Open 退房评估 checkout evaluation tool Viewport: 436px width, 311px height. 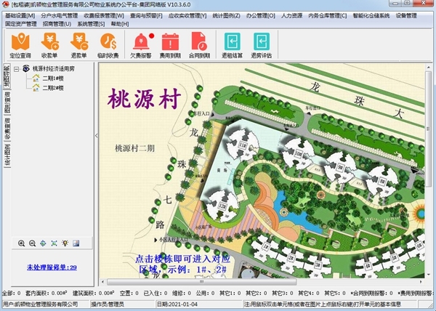point(262,45)
